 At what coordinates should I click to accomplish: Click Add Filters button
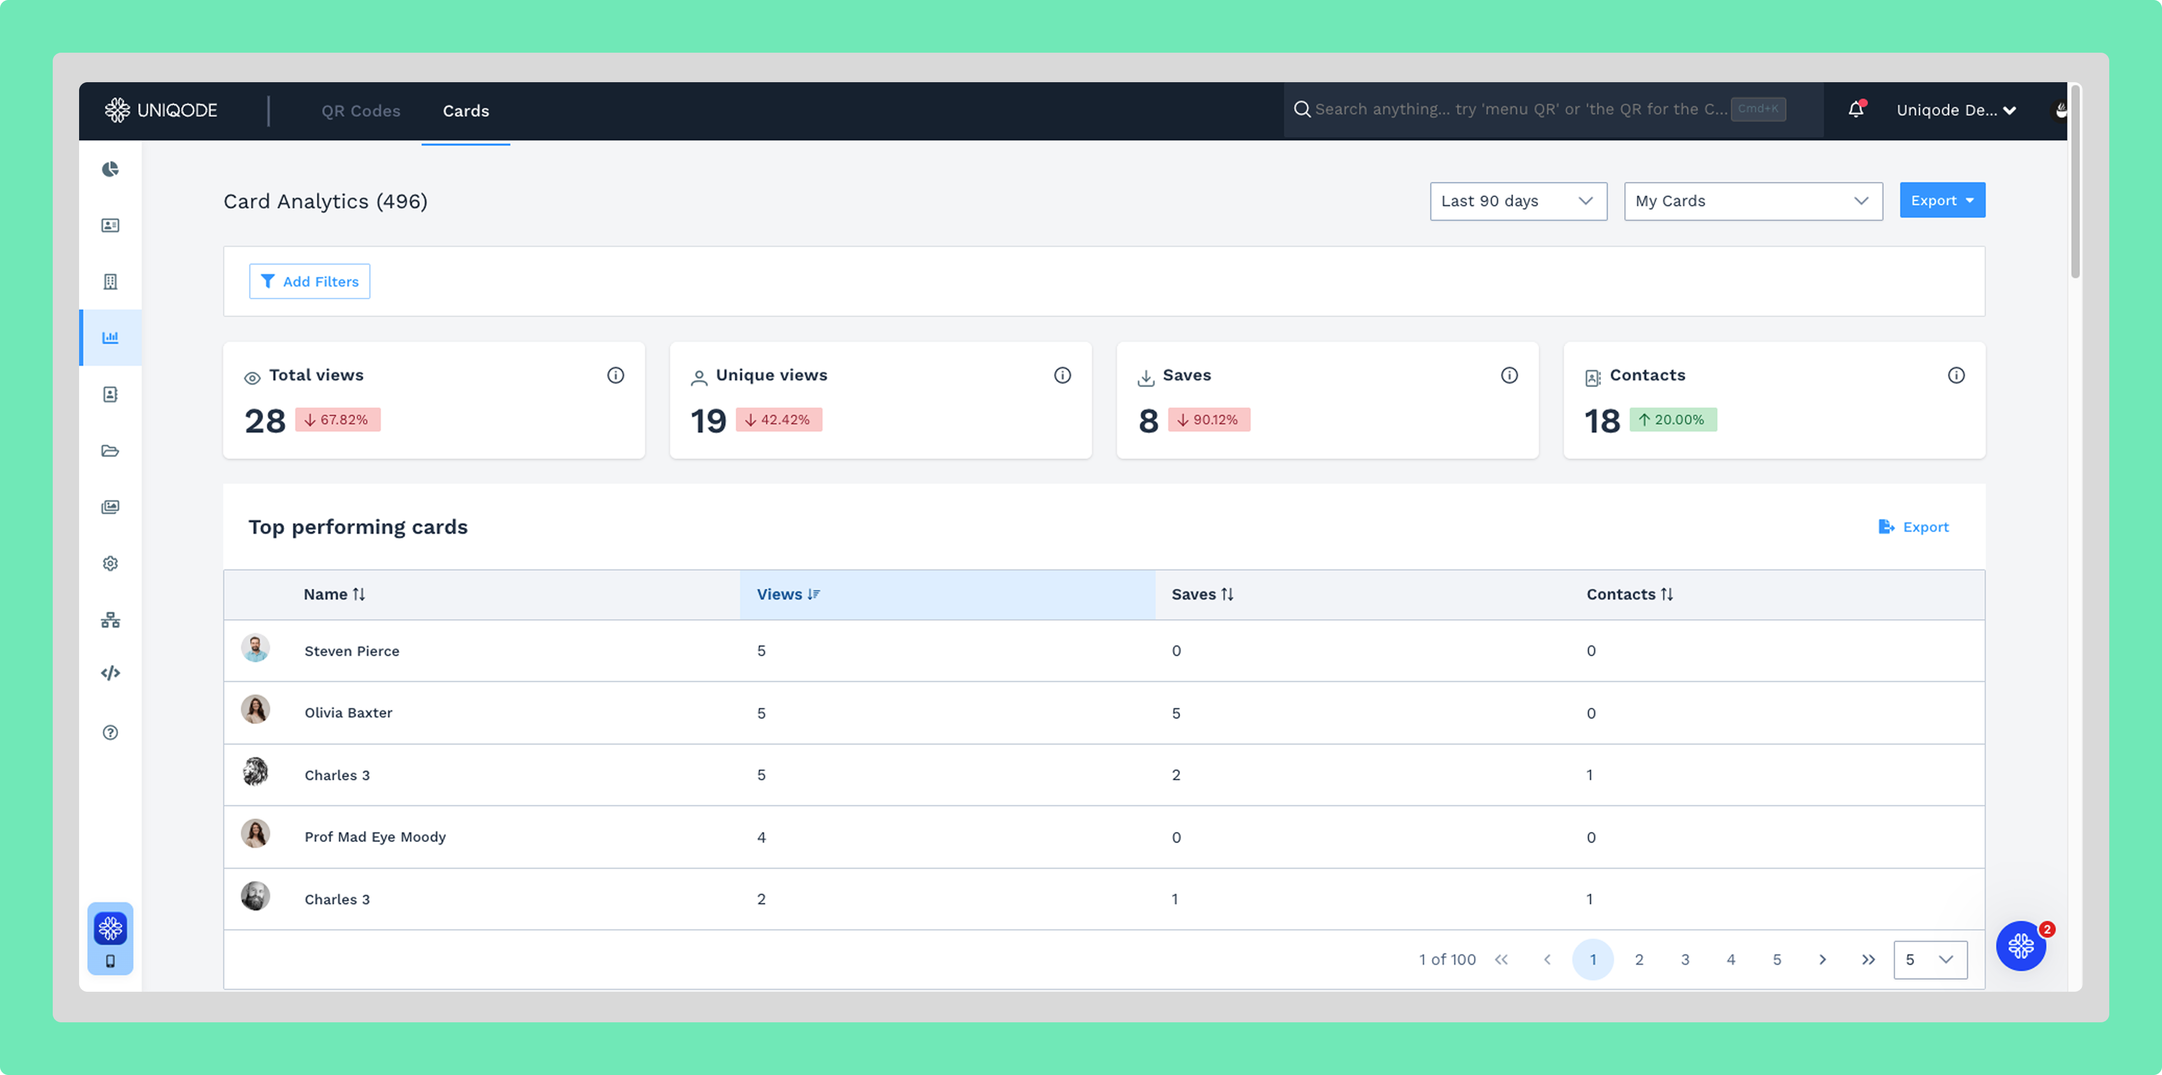click(309, 281)
